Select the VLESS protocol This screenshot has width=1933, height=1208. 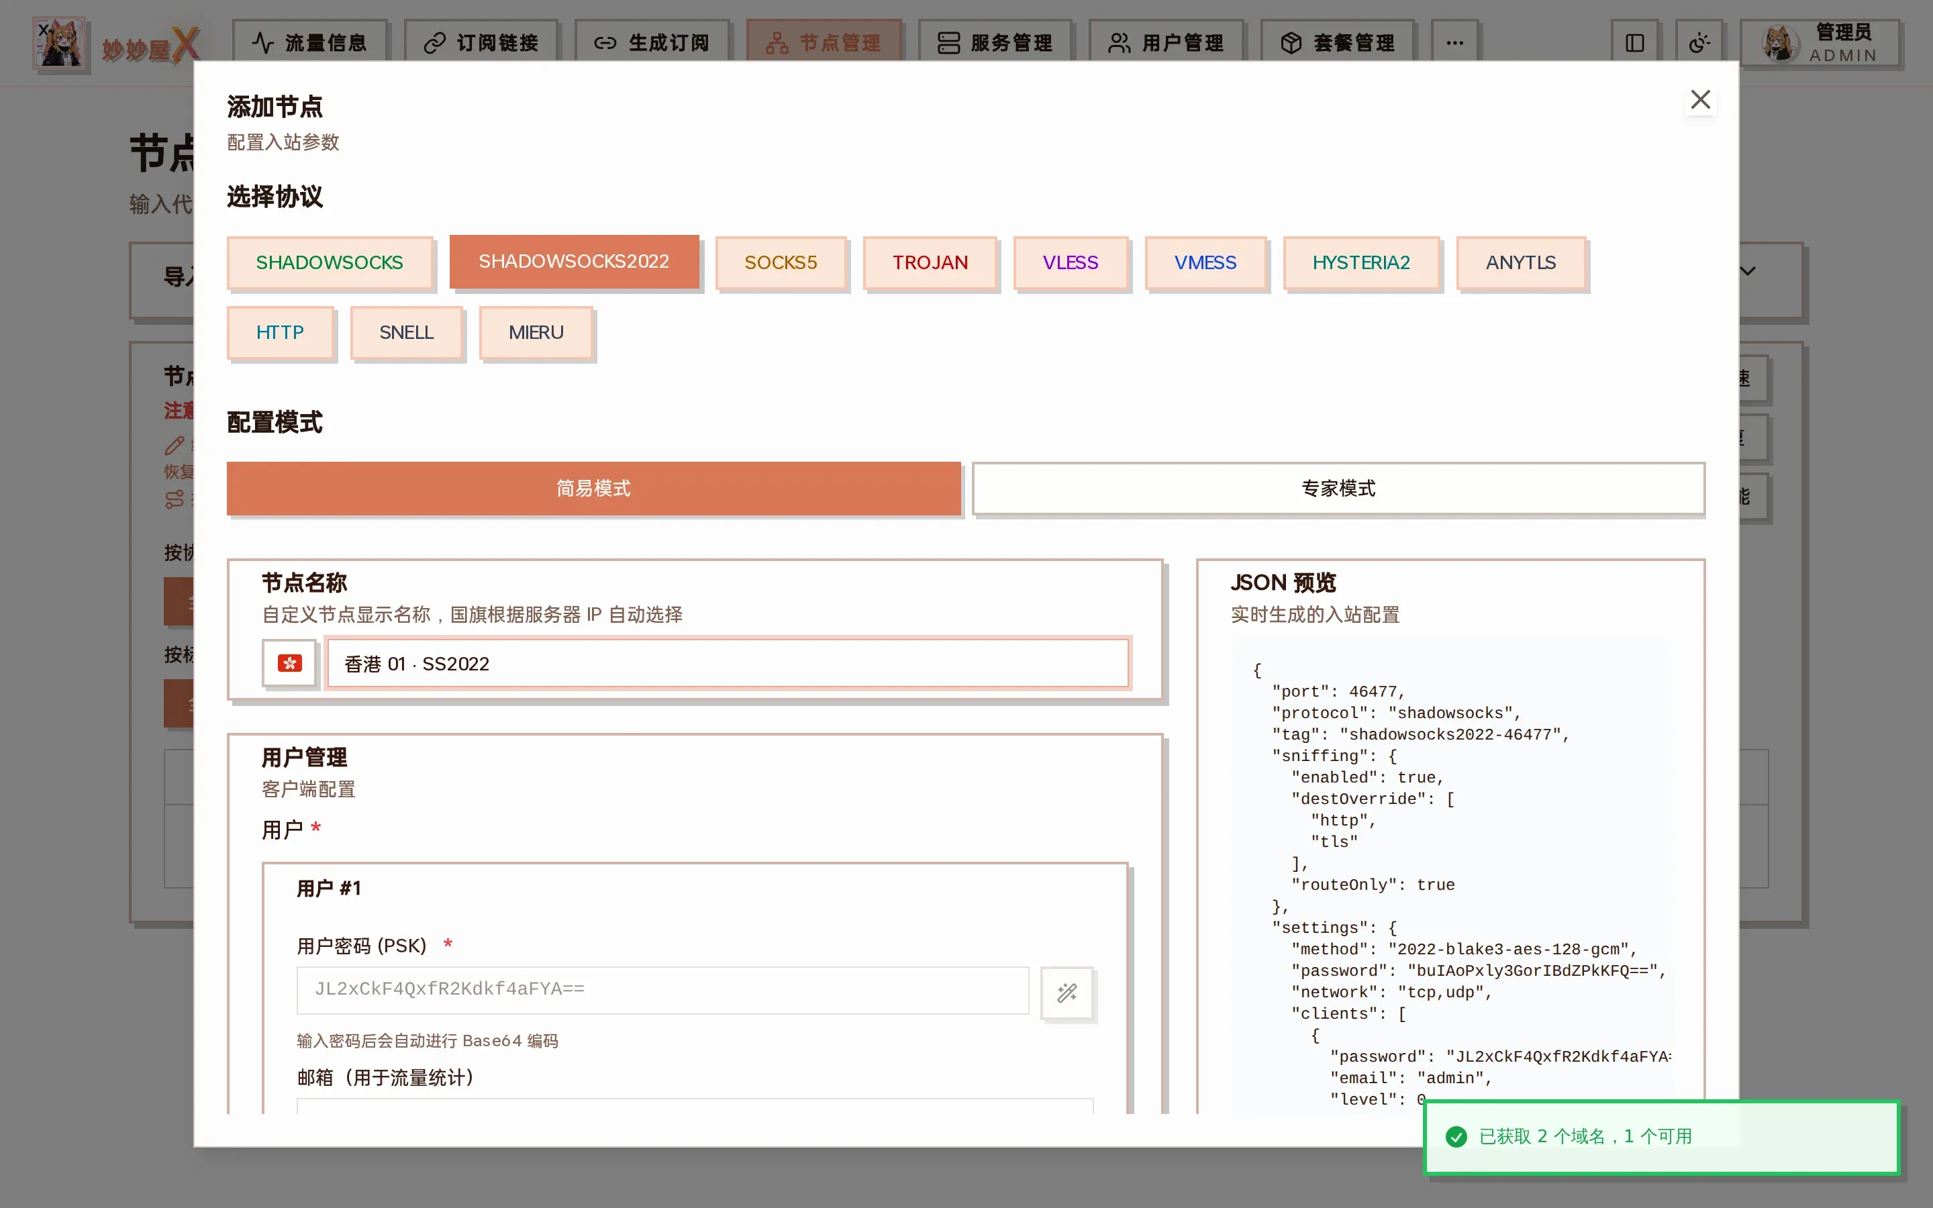1071,263
